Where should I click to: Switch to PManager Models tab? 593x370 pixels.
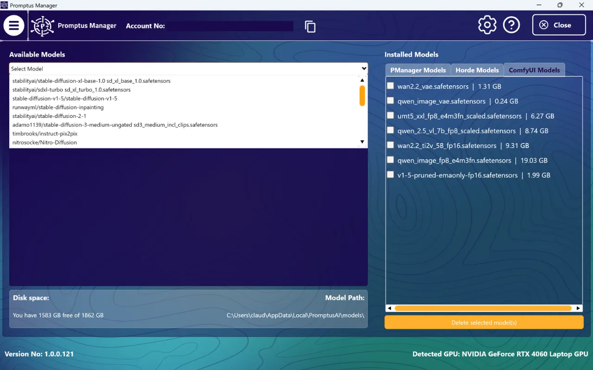418,70
